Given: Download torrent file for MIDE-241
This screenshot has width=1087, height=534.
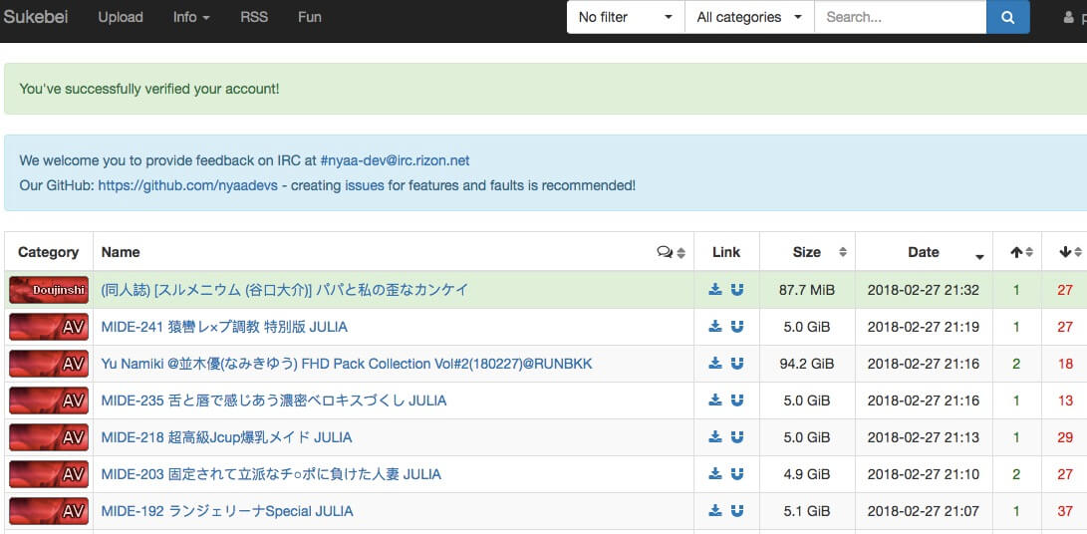Looking at the screenshot, I should [715, 327].
